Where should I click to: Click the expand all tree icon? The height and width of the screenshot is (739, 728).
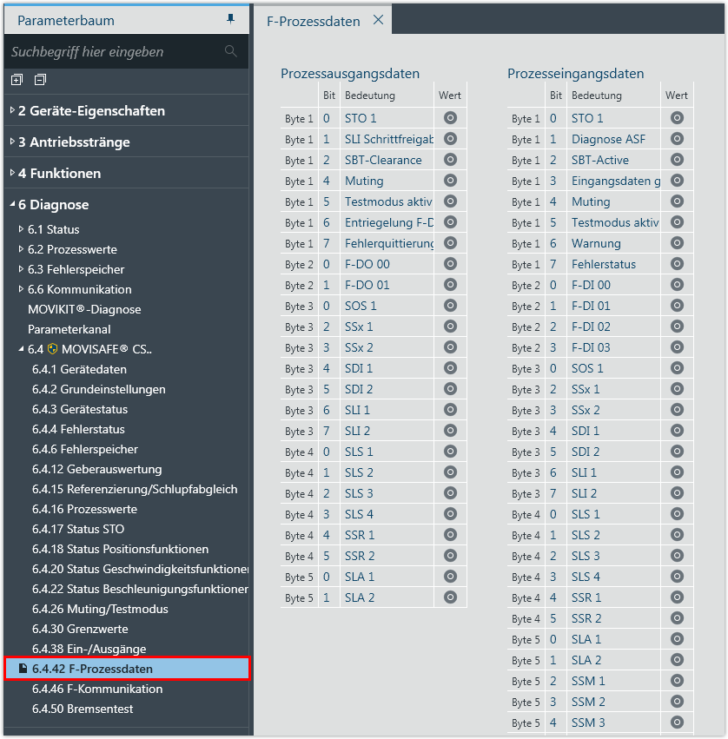pos(17,80)
